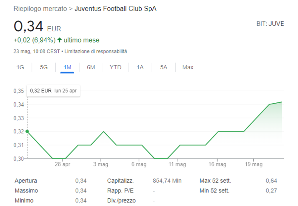This screenshot has height=206, width=298.
Task: Select the 1G time range tab
Action: tap(20, 67)
